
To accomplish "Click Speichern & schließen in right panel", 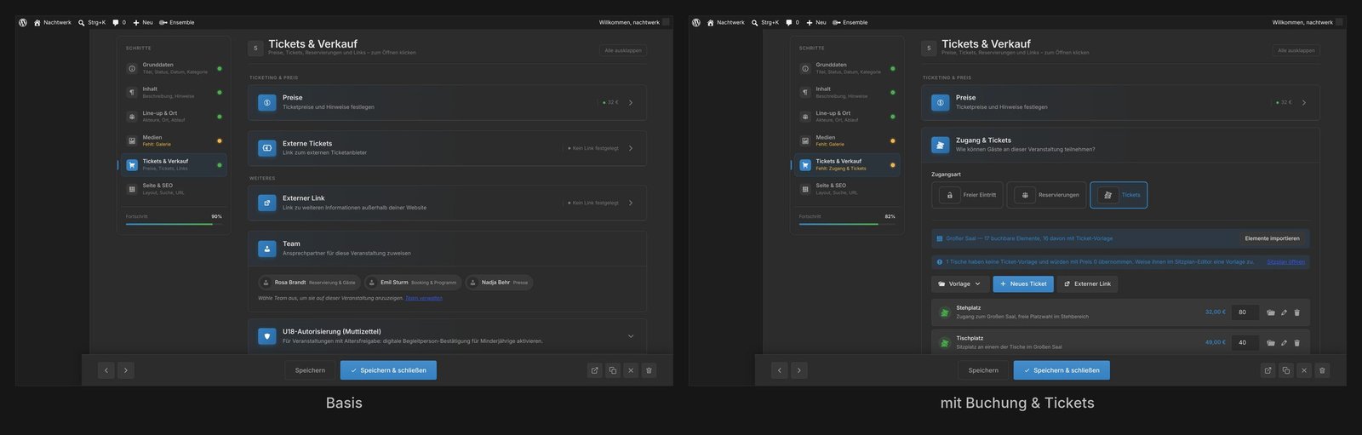I will pos(1062,370).
